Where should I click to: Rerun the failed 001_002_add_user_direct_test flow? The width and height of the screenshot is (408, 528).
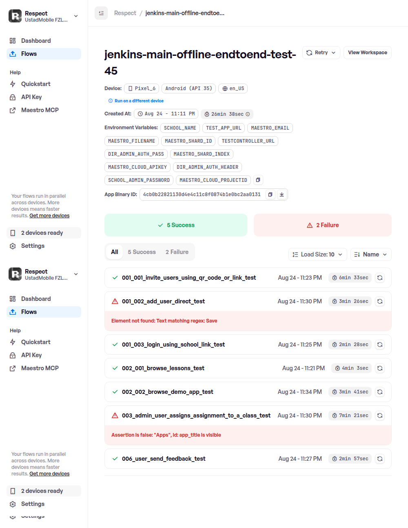[x=380, y=301]
